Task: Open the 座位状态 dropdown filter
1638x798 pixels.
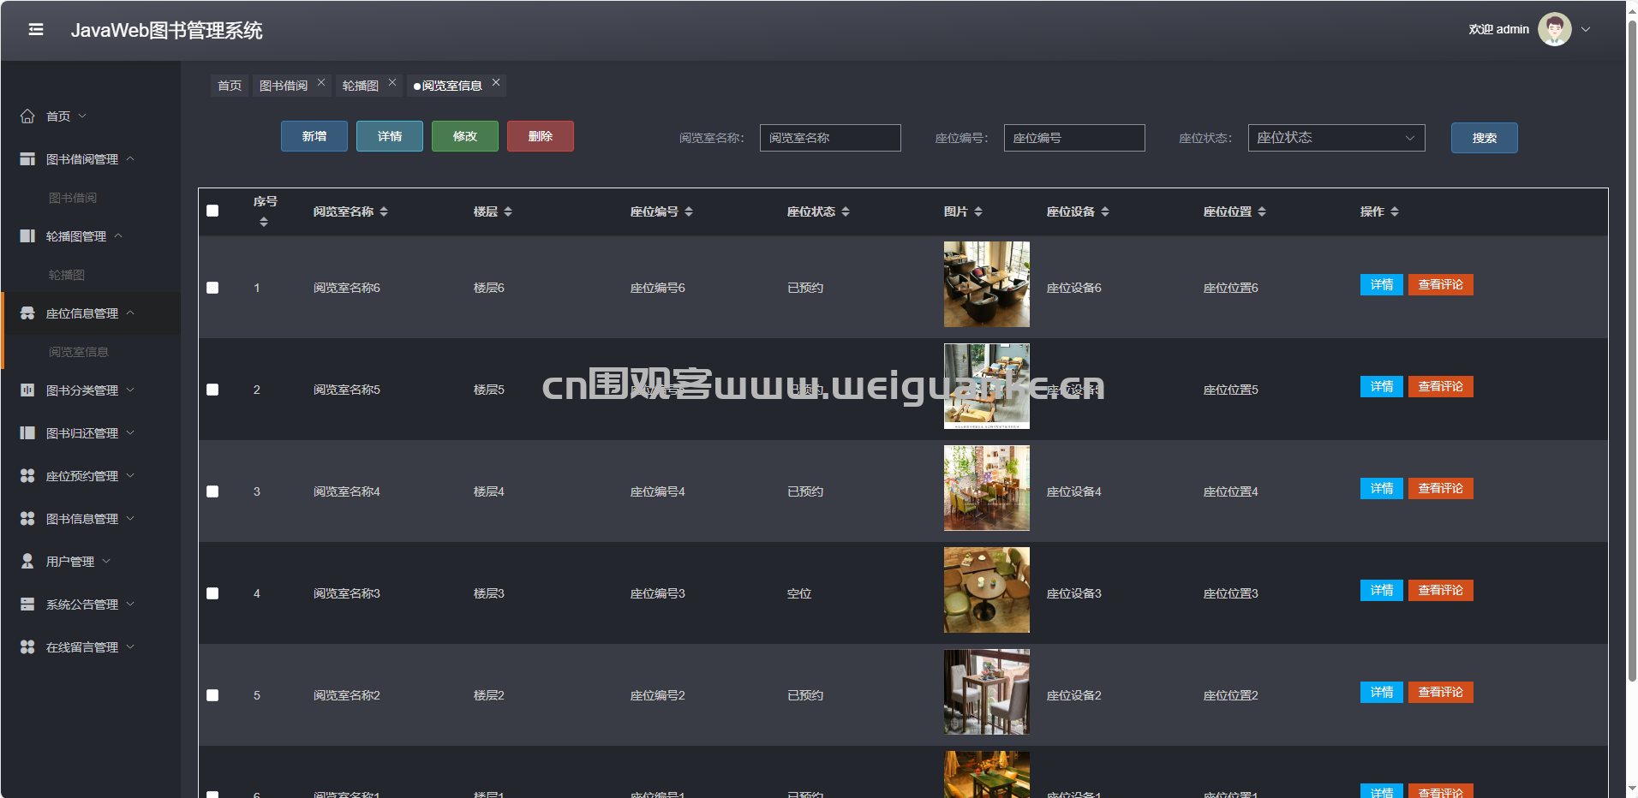Action: 1336,138
